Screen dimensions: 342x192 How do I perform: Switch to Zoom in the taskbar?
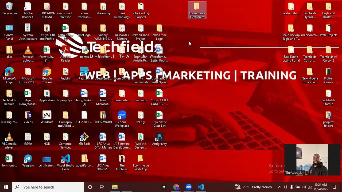[189, 187]
